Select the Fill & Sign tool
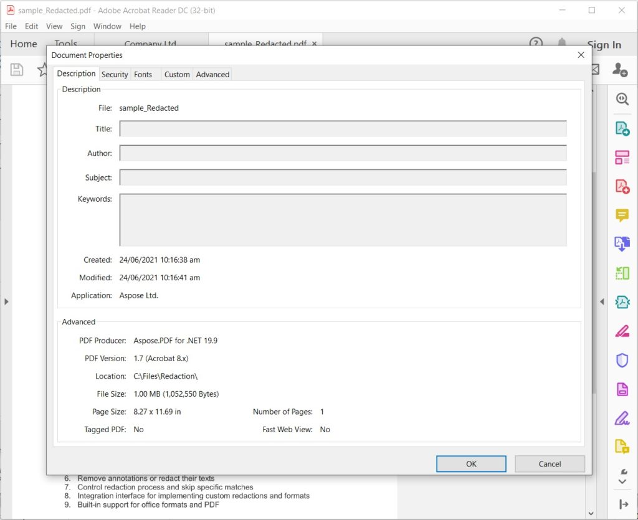 (622, 331)
